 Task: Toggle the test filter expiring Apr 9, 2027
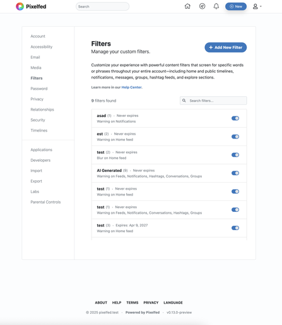(x=235, y=228)
